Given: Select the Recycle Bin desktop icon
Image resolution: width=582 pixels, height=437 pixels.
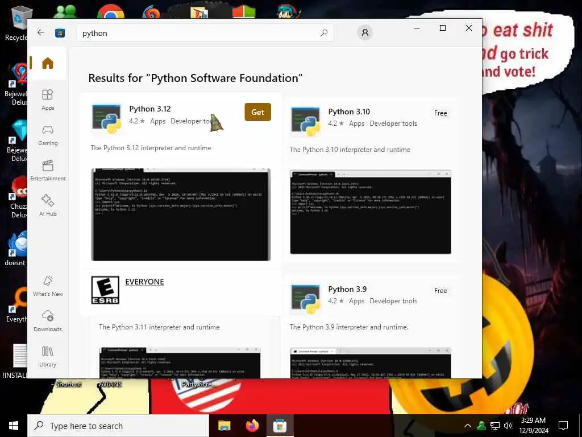Looking at the screenshot, I should point(16,23).
